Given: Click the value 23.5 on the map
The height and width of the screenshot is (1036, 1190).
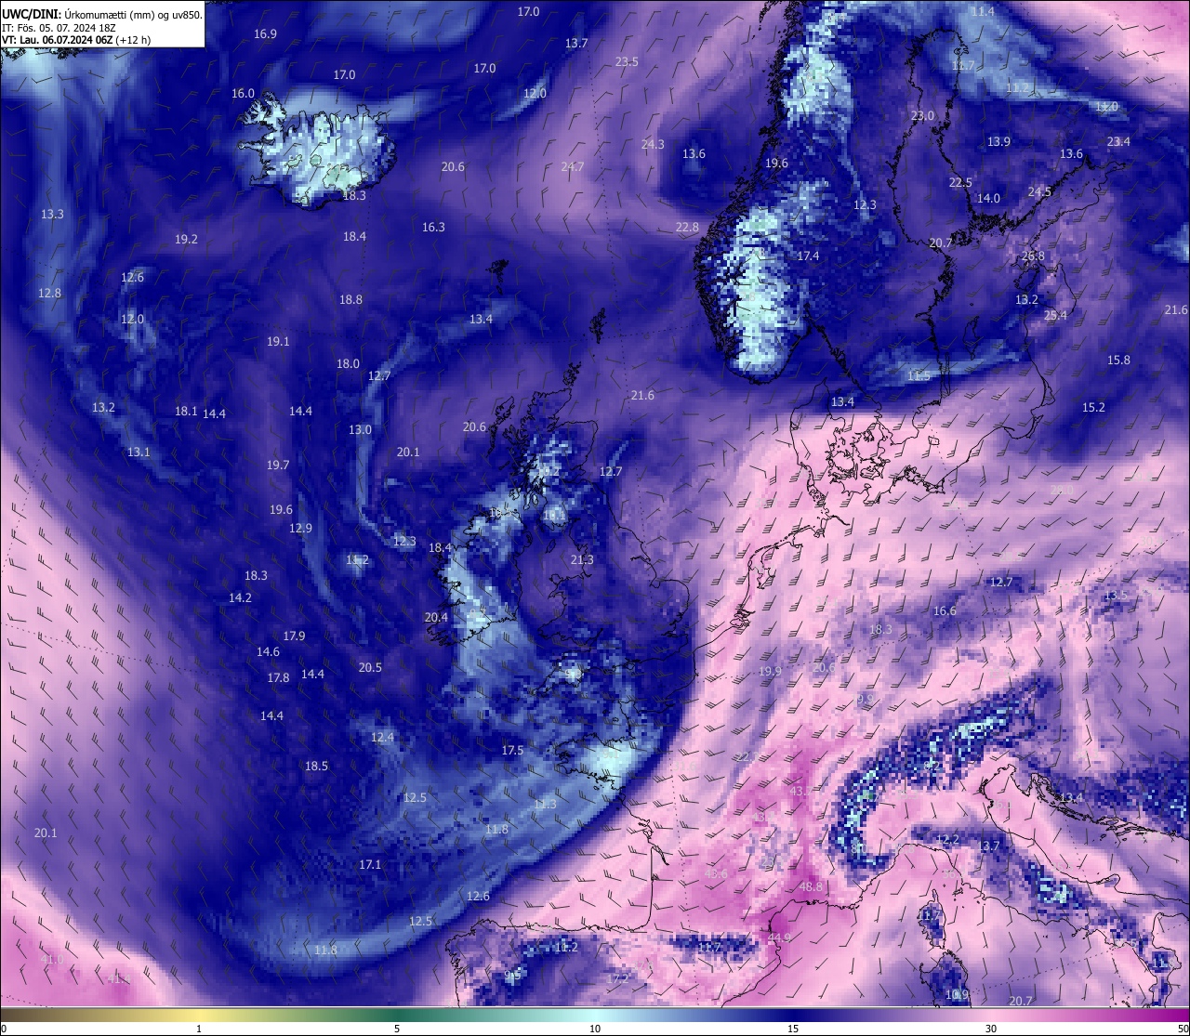Looking at the screenshot, I should click(627, 61).
